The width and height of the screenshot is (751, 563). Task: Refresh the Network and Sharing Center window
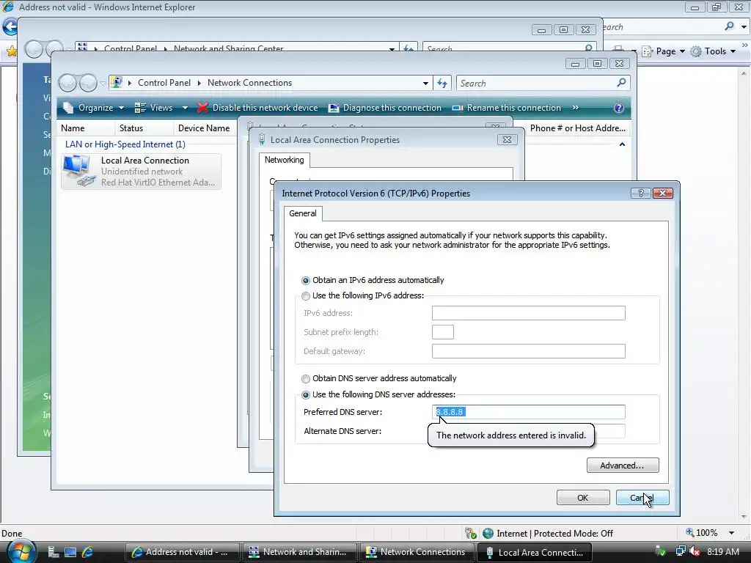(x=409, y=49)
